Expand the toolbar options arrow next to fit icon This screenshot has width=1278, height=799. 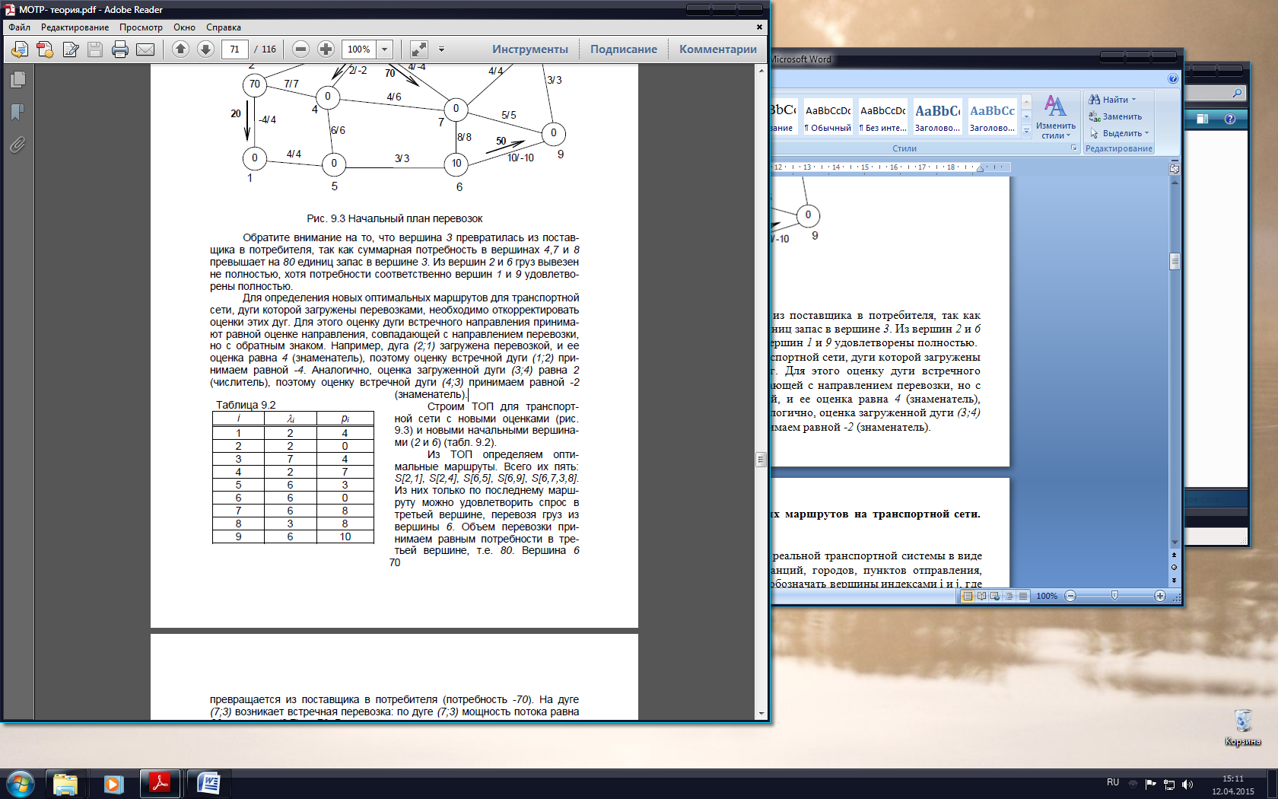[x=441, y=49]
